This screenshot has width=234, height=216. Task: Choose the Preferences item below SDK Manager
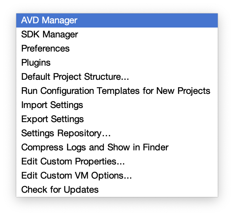pyautogui.click(x=45, y=48)
